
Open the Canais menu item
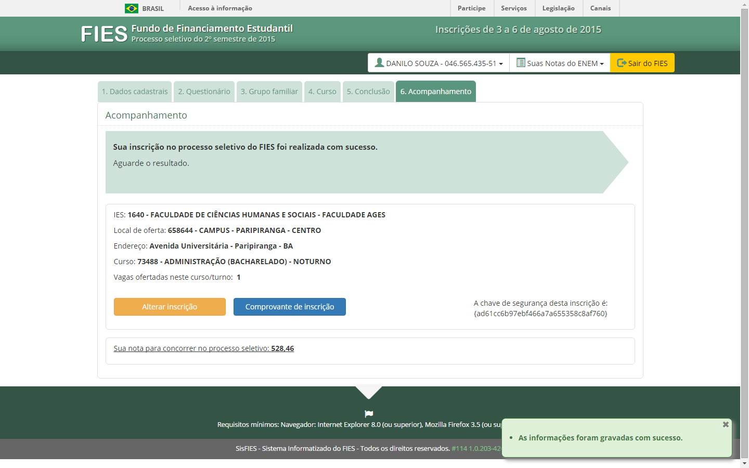pyautogui.click(x=601, y=8)
